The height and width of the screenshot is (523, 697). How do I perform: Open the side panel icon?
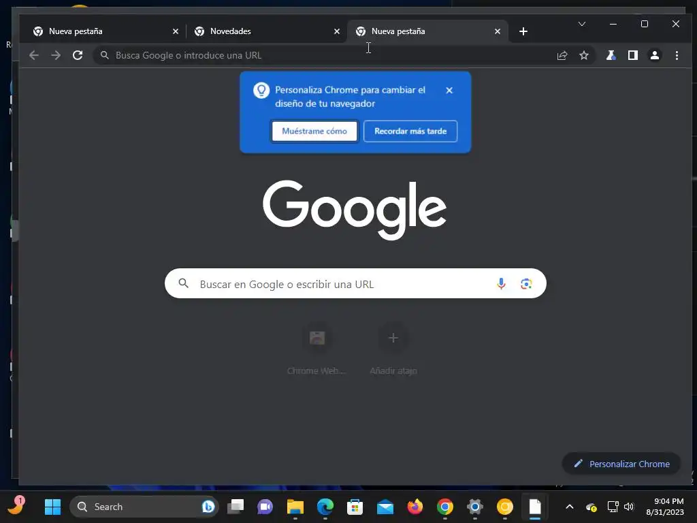click(632, 55)
